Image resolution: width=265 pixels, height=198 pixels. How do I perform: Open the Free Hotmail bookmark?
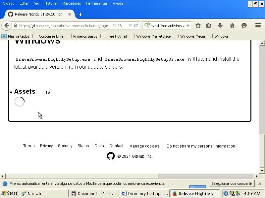pyautogui.click(x=114, y=36)
